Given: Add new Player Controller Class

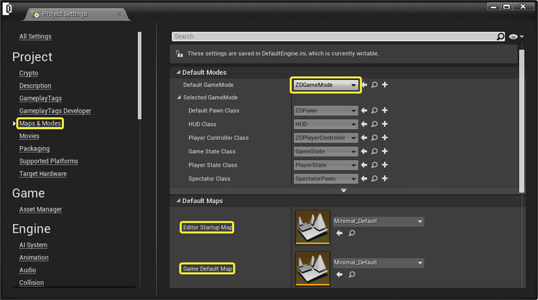Looking at the screenshot, I should click(x=385, y=138).
